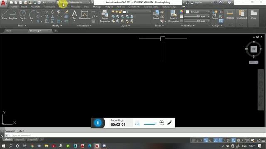Click the Type a command input field
The height and width of the screenshot is (149, 266).
coord(135,135)
